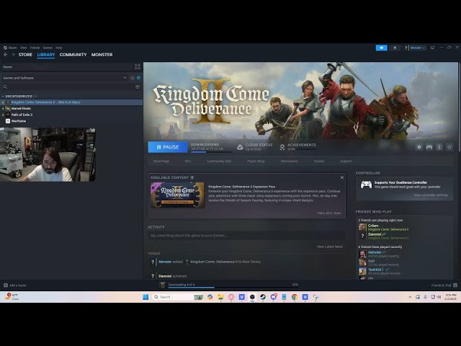Switch to the STORE tab
461x346 pixels.
[25, 55]
